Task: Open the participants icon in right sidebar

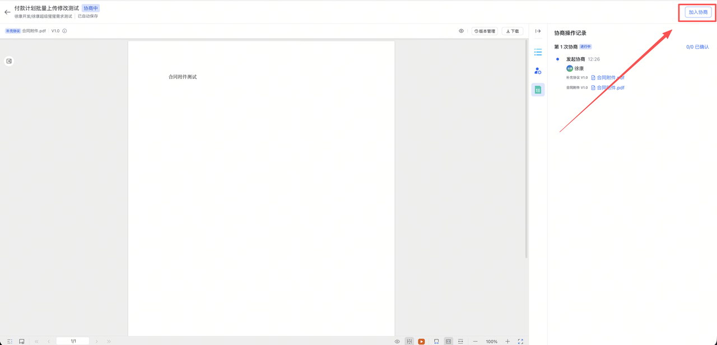Action: (538, 71)
